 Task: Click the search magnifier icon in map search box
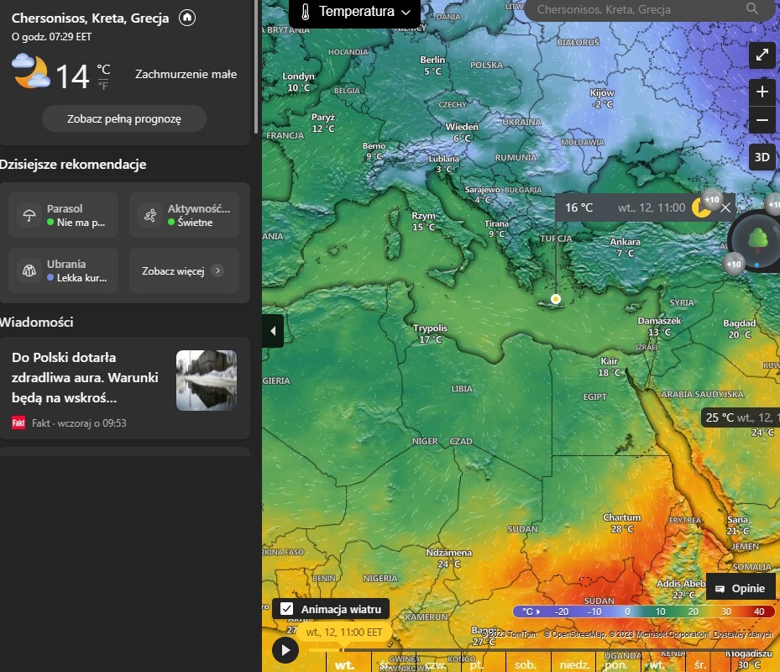click(x=751, y=9)
